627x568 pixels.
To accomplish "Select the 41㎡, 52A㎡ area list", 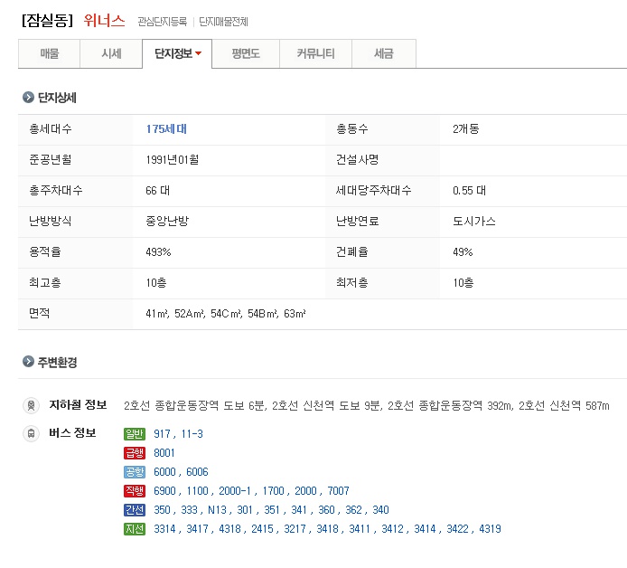I will (x=226, y=314).
